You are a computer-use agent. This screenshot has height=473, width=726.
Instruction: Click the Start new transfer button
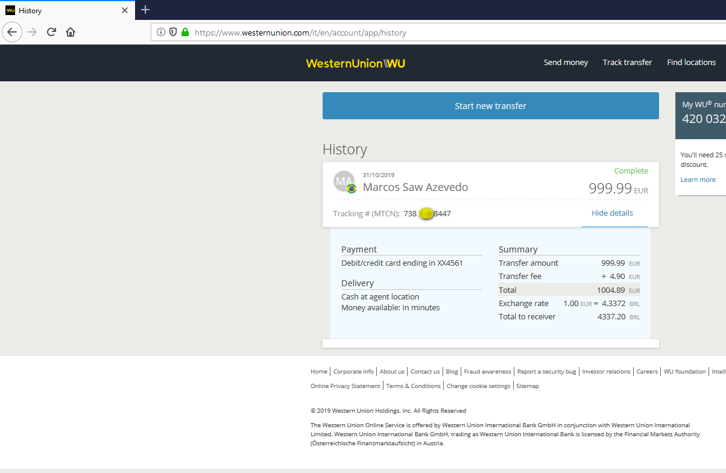[490, 105]
